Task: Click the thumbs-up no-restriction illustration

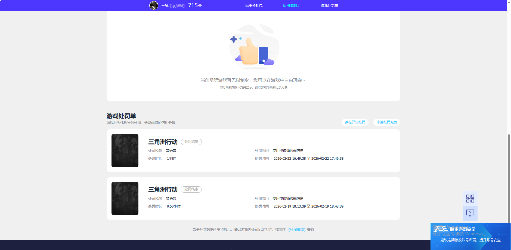Action: (254, 47)
